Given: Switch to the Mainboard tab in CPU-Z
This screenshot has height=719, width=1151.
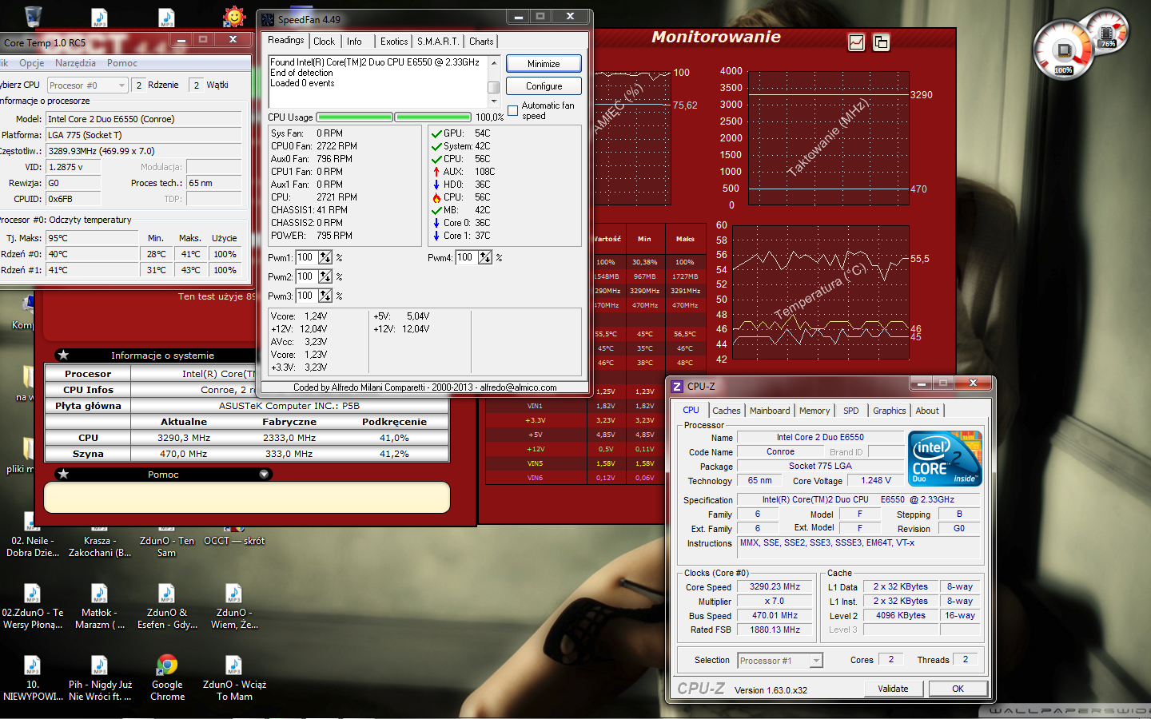Looking at the screenshot, I should tap(770, 411).
